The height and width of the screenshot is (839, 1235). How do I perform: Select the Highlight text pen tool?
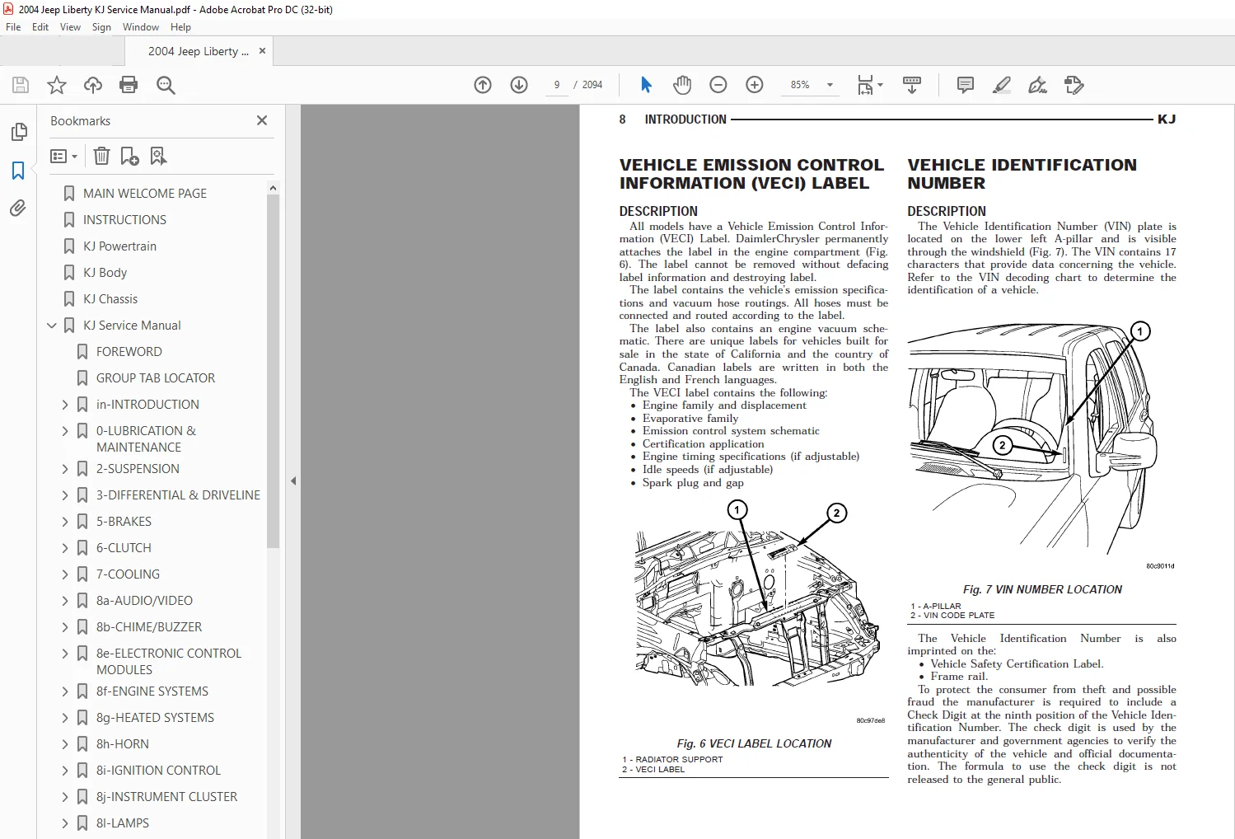(1002, 85)
